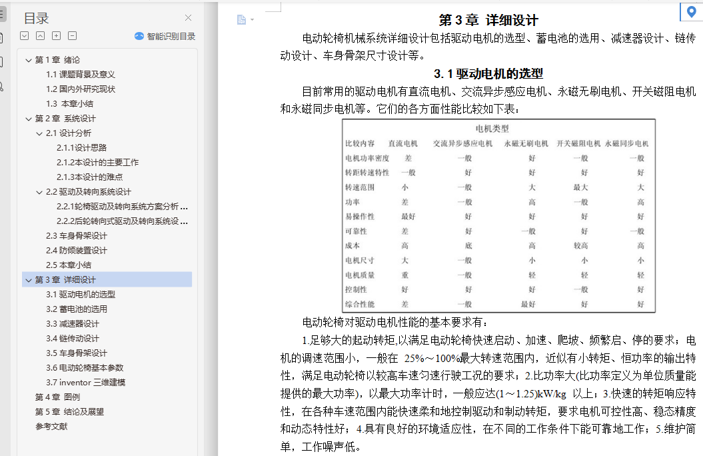Screen dimensions: 703x456
Task: Click the plus box icon to promote level
Action: (x=57, y=36)
